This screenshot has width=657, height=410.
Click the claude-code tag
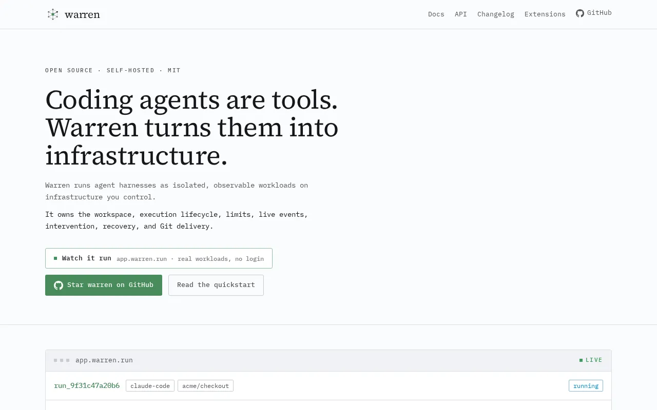tap(150, 386)
